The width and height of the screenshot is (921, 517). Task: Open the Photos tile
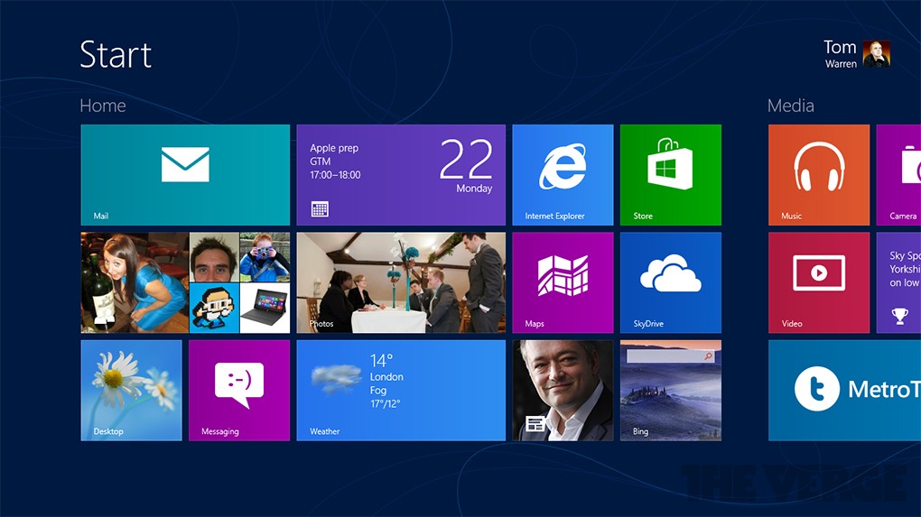point(401,282)
